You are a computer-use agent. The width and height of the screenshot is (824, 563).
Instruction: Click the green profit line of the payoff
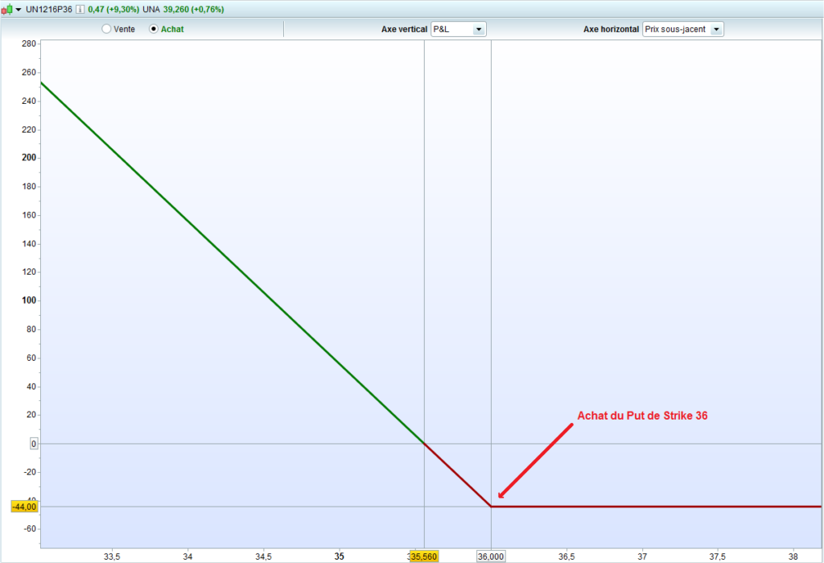(x=233, y=263)
